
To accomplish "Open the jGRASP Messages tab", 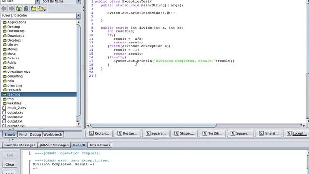I will pos(54,145).
